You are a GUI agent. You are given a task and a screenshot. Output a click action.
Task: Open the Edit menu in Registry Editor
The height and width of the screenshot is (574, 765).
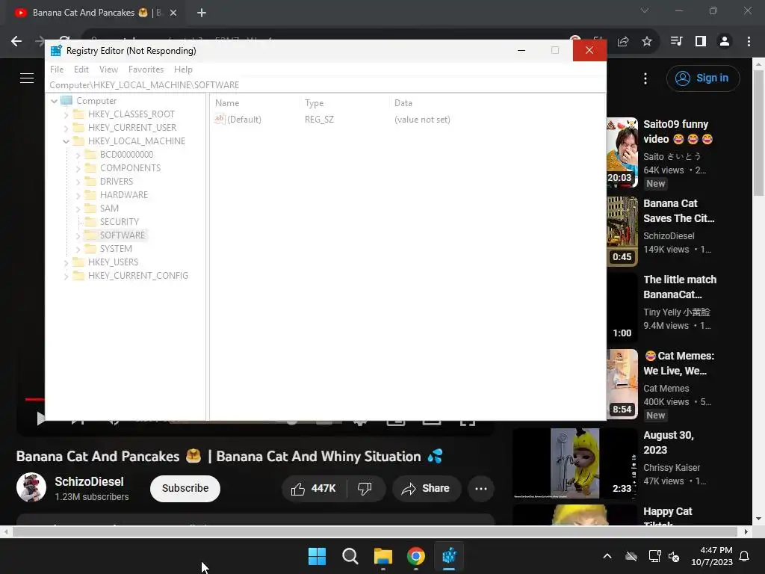[81, 70]
